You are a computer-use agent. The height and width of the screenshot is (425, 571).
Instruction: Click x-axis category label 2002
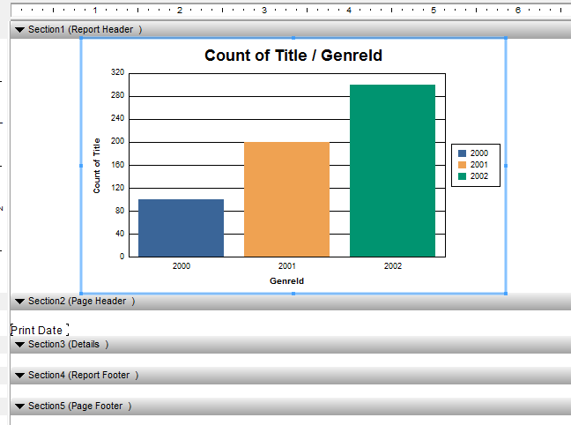(393, 266)
